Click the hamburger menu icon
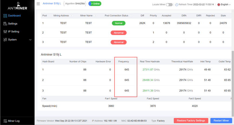The height and width of the screenshot is (125, 234). tap(38, 4)
